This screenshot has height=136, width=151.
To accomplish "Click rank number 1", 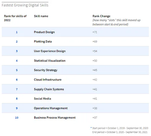I will coord(17,32).
